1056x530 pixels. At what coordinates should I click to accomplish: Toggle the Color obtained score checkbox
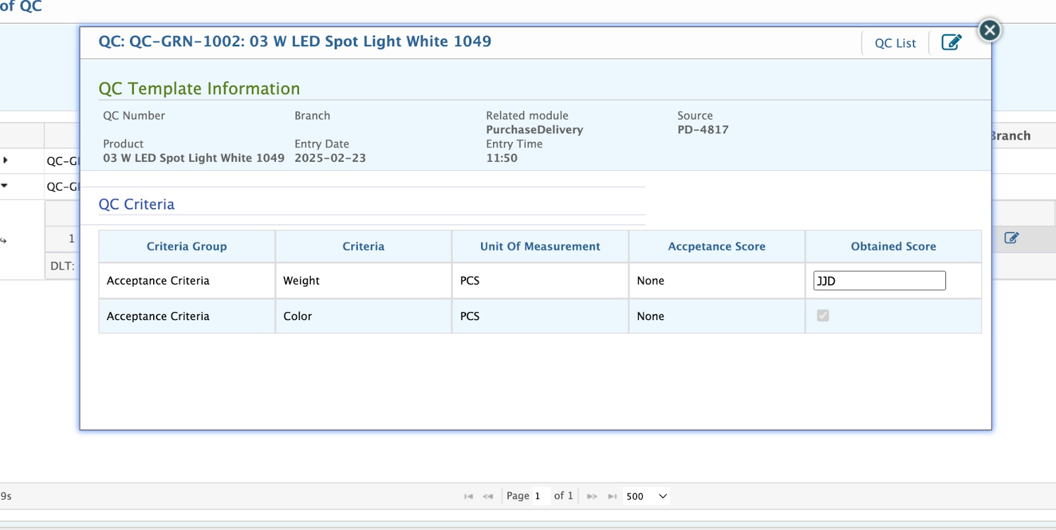pyautogui.click(x=822, y=315)
